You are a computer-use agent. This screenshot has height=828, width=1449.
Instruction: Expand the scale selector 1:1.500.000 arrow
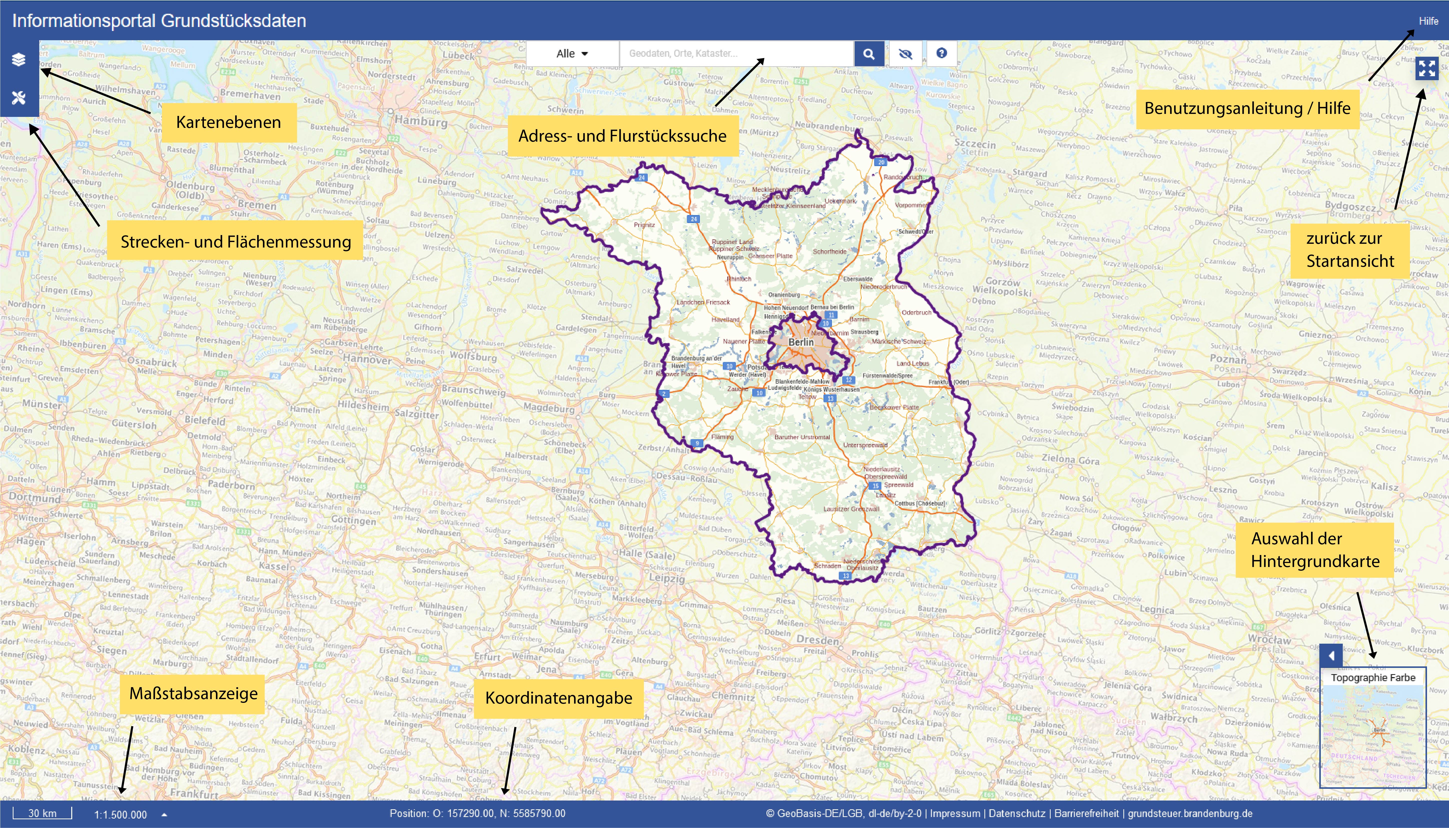pos(164,814)
